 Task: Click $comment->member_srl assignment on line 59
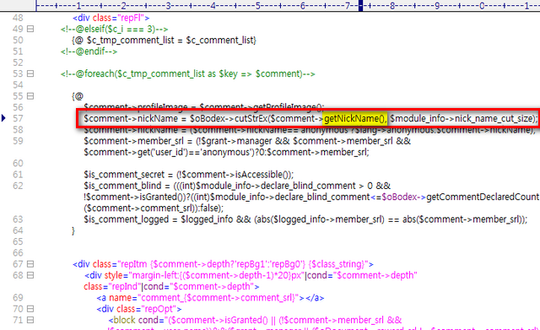(247, 141)
